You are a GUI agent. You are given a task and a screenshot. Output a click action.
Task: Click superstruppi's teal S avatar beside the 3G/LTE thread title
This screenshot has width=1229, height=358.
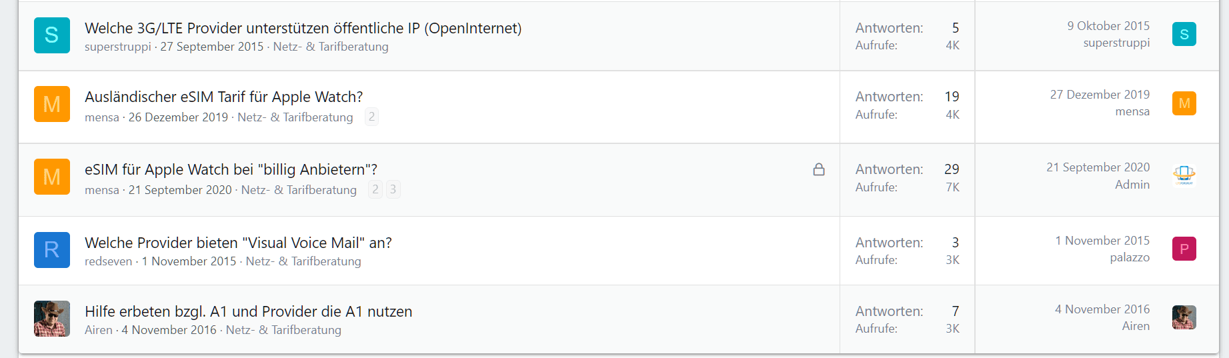tap(52, 35)
